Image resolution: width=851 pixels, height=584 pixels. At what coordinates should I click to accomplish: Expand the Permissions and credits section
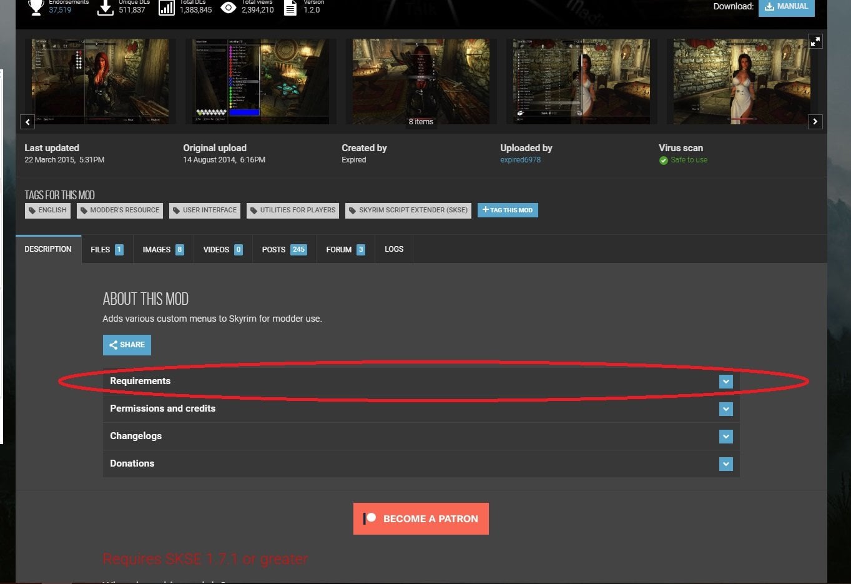[421, 408]
